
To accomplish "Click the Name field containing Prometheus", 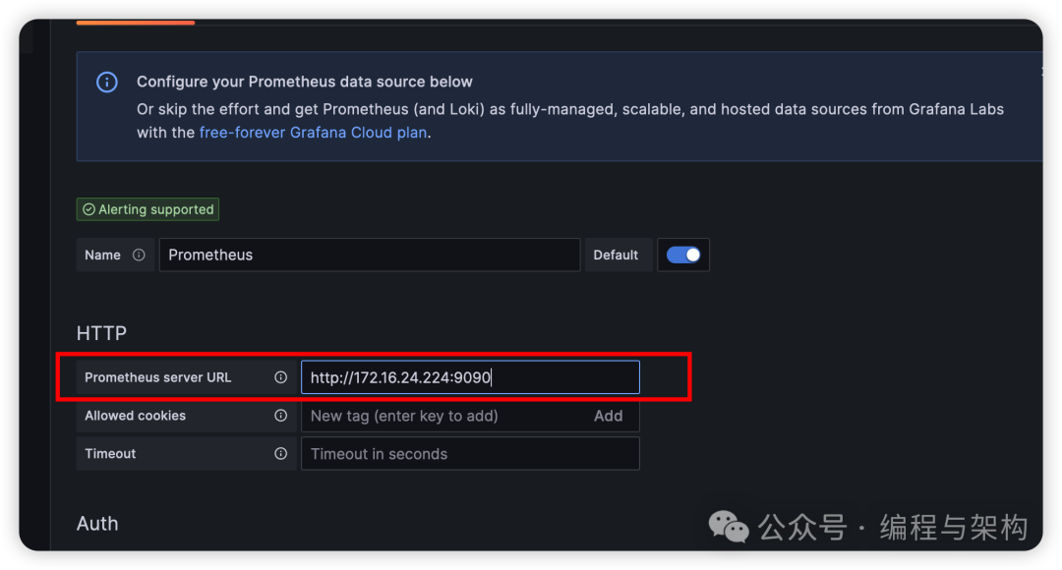I will (x=369, y=255).
